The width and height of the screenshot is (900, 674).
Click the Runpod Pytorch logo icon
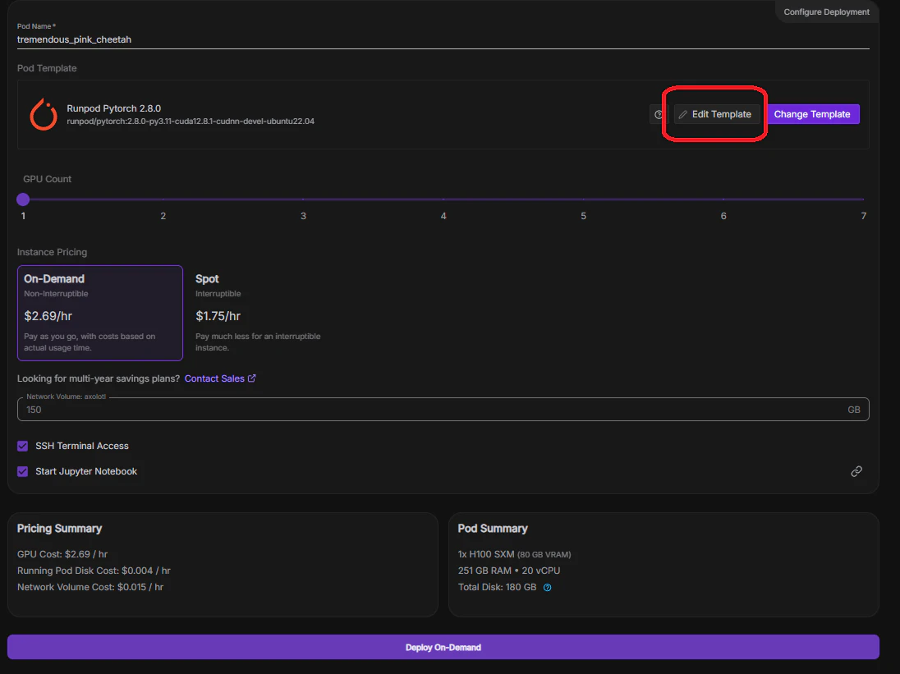coord(44,114)
